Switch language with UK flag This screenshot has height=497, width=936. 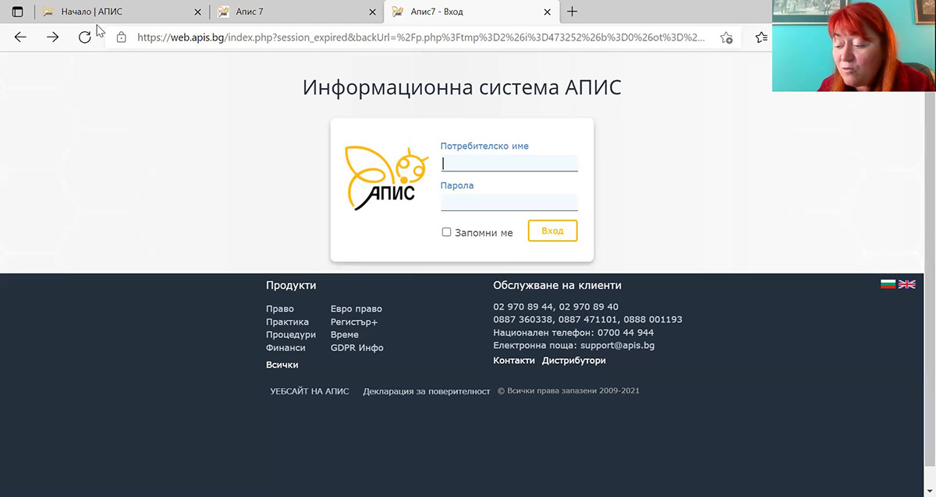click(906, 284)
